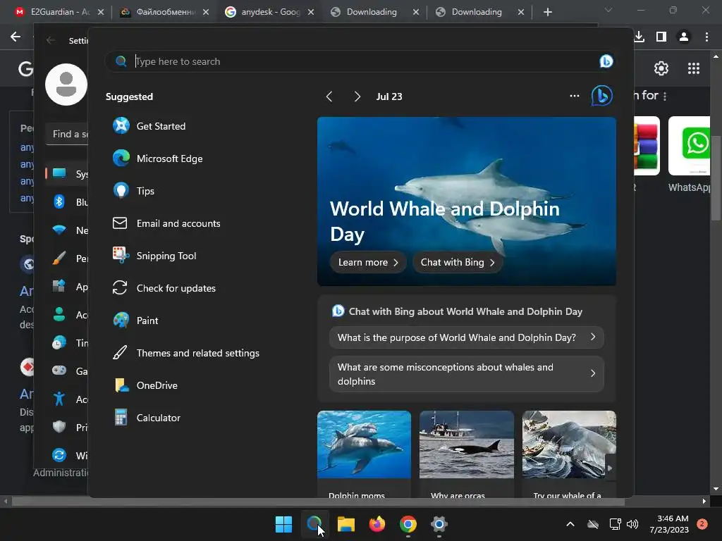Open Themes and related settings

tap(186, 353)
